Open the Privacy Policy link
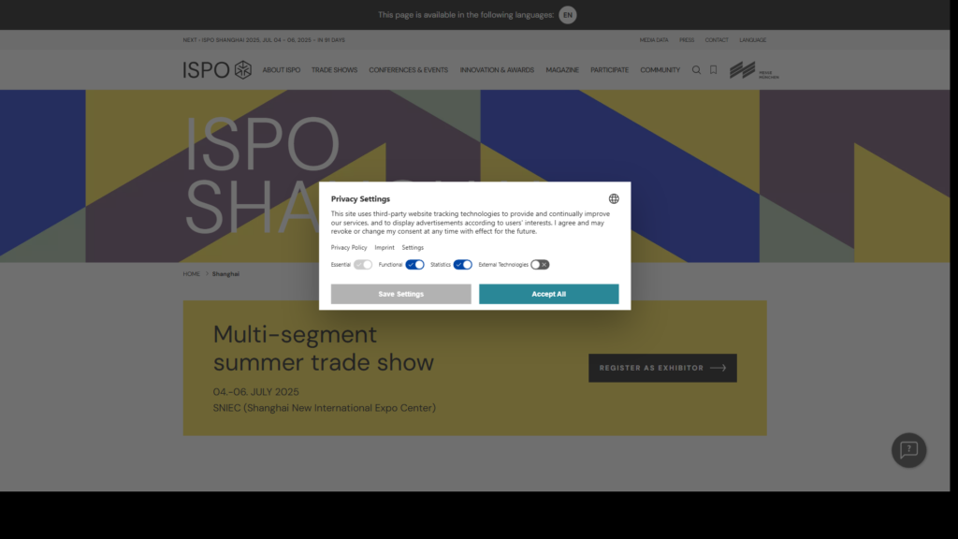Image resolution: width=958 pixels, height=539 pixels. click(349, 247)
